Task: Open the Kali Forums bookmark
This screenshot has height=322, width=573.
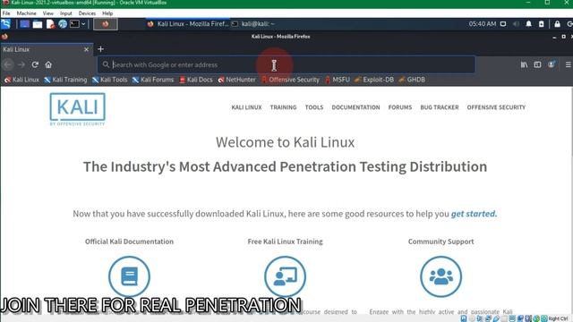Action: (x=153, y=80)
